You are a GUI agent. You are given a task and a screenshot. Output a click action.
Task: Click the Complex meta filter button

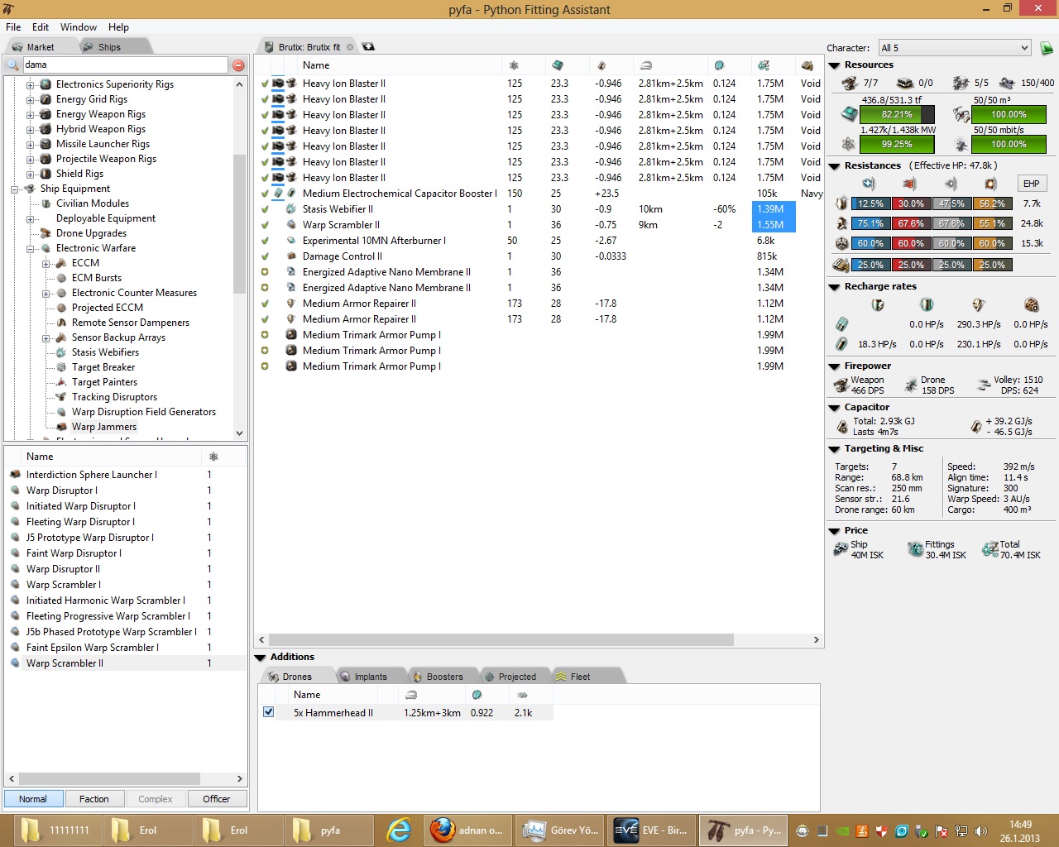(156, 799)
